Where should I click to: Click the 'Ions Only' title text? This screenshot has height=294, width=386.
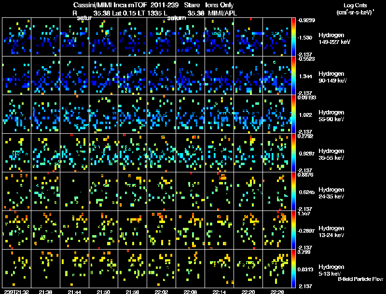point(219,5)
